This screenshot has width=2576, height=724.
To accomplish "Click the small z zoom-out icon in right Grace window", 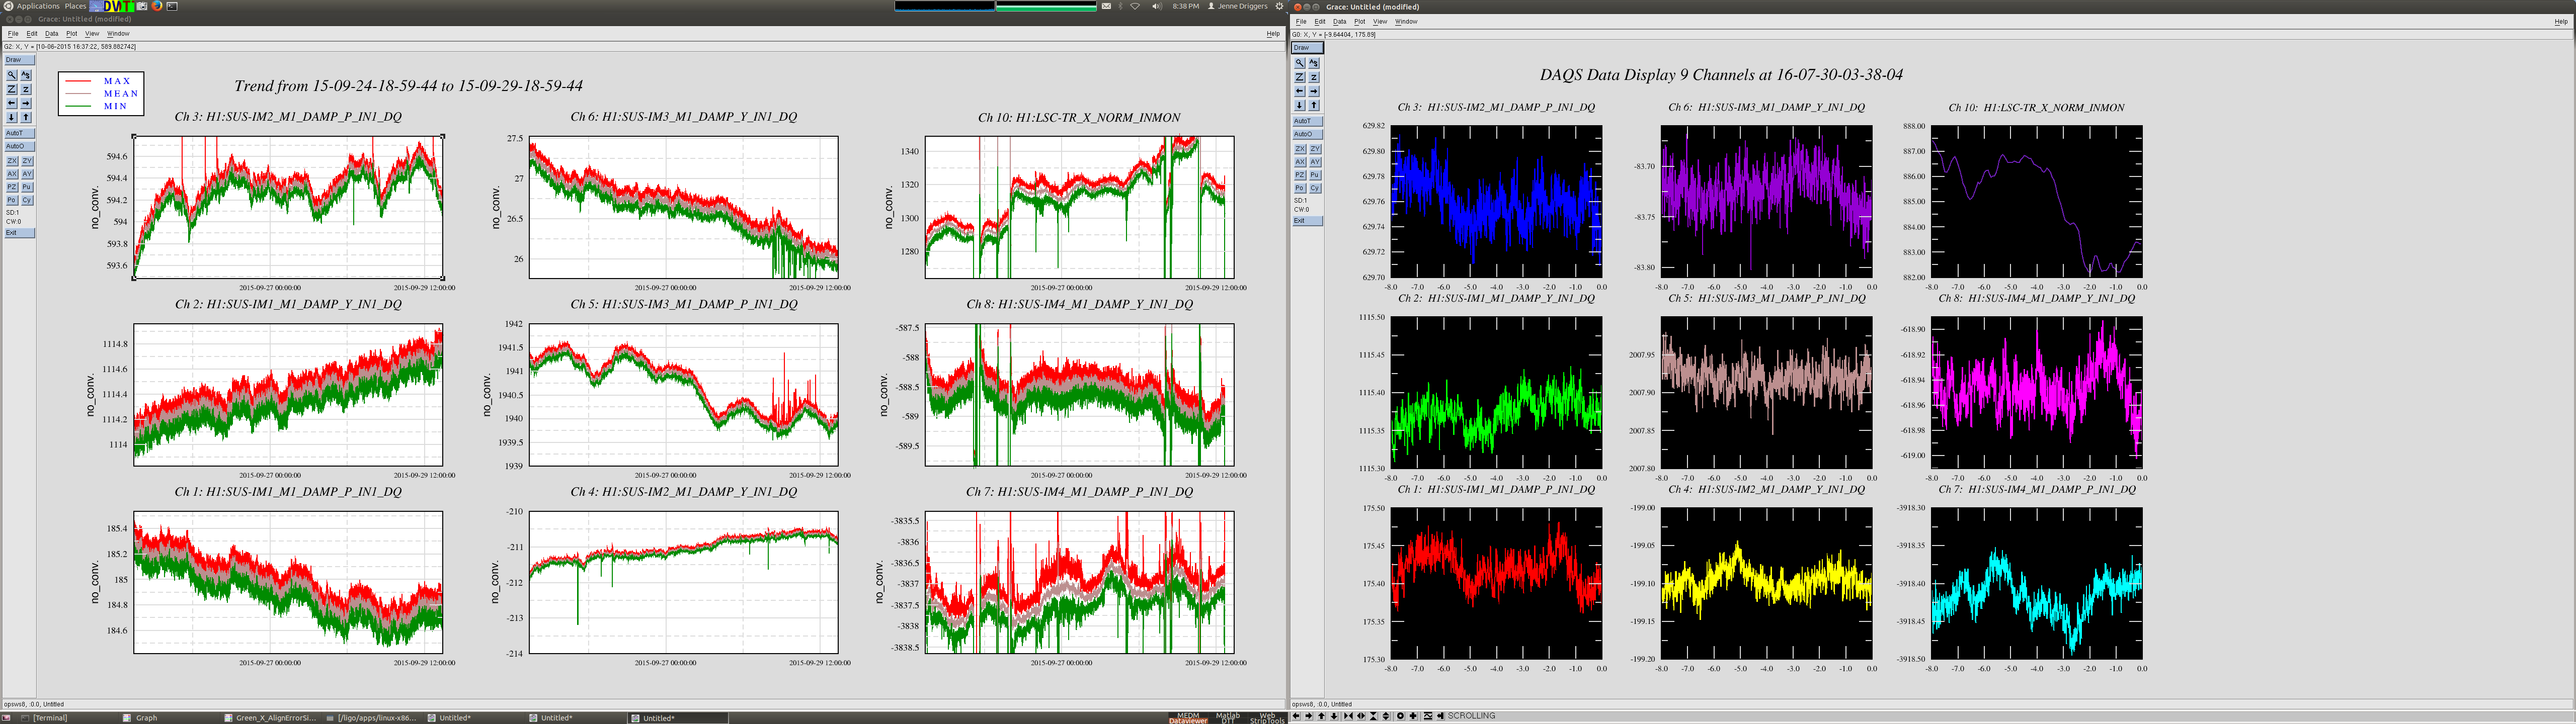I will [1314, 77].
